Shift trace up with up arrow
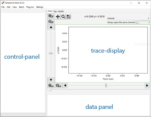The image size is (151, 117). click(51, 27)
